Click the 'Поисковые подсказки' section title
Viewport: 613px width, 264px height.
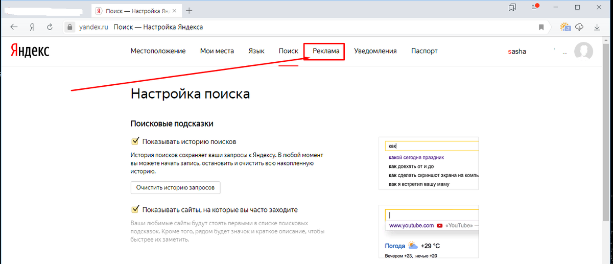pyautogui.click(x=172, y=124)
